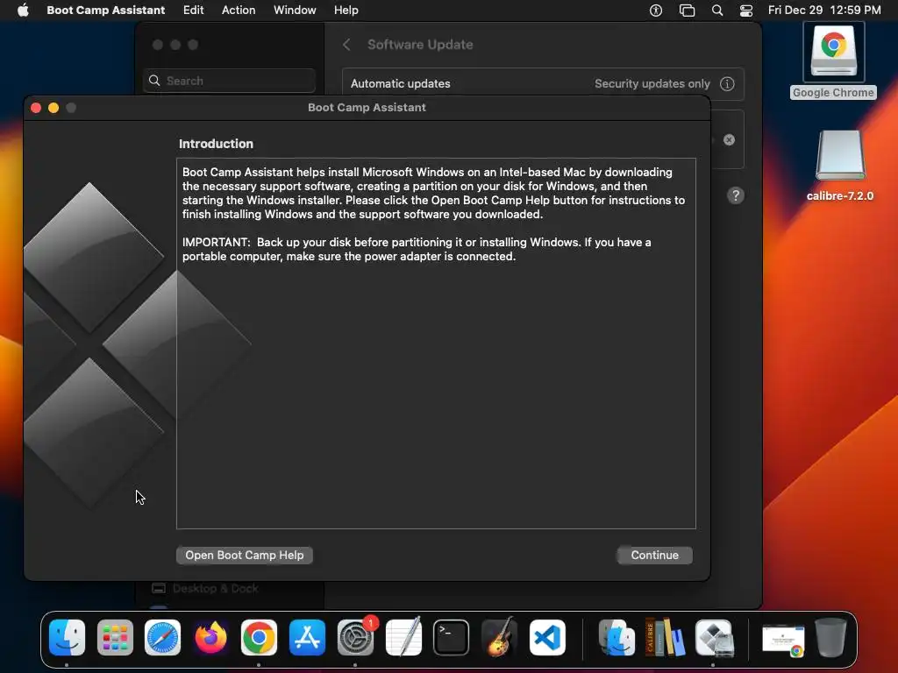Open the Trash in the Dock
This screenshot has height=673, width=898.
tap(830, 638)
